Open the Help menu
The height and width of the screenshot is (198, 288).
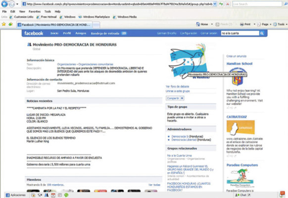57,11
